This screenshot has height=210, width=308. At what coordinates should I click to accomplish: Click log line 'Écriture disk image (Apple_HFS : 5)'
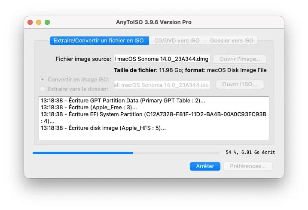pyautogui.click(x=104, y=128)
